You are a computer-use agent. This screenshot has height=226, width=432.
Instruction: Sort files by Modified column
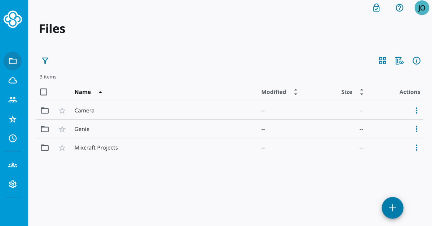[x=274, y=92]
